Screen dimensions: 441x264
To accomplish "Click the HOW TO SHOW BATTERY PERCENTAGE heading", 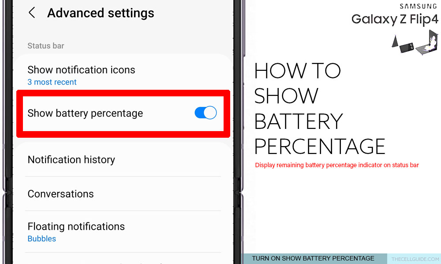I will pos(320,109).
